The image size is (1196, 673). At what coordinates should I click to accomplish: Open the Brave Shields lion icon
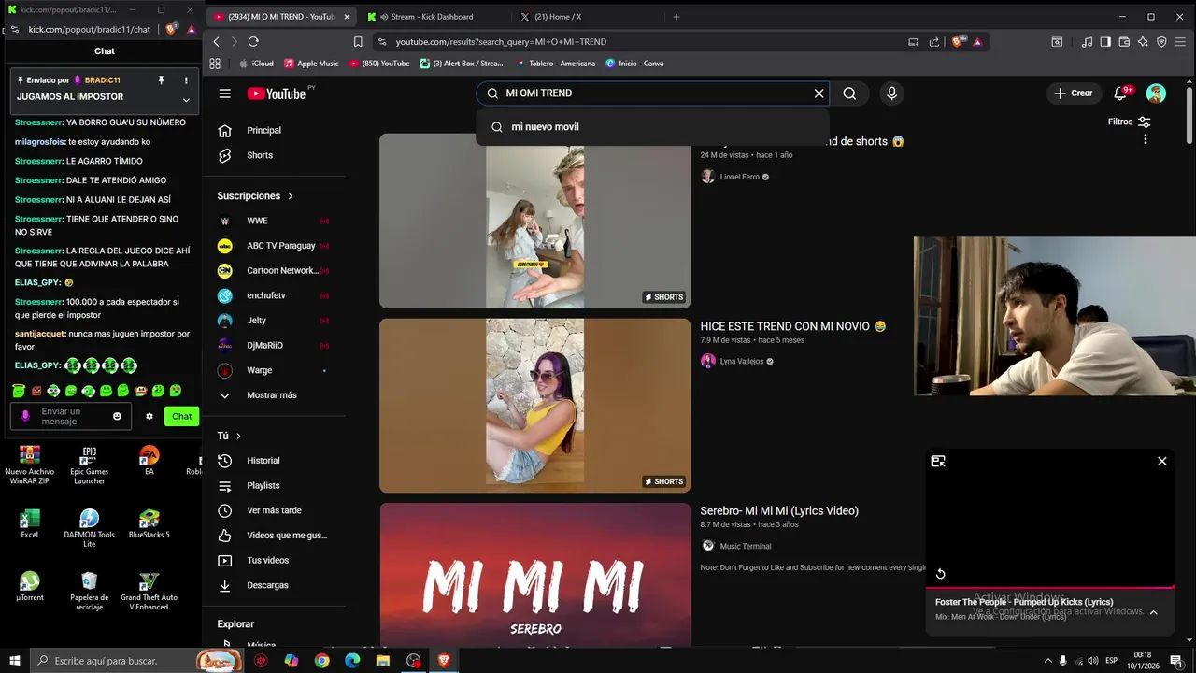957,42
